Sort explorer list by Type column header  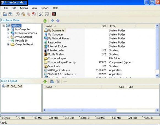pyautogui.click(x=122, y=26)
